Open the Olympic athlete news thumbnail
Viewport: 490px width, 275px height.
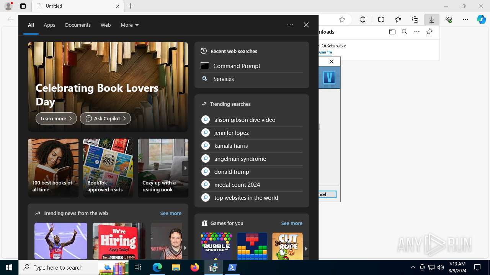[61, 241]
